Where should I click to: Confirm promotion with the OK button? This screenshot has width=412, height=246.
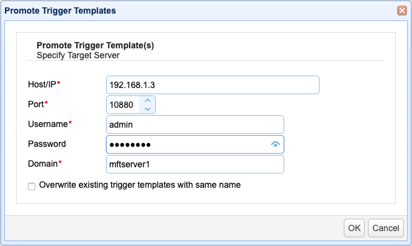pyautogui.click(x=354, y=228)
